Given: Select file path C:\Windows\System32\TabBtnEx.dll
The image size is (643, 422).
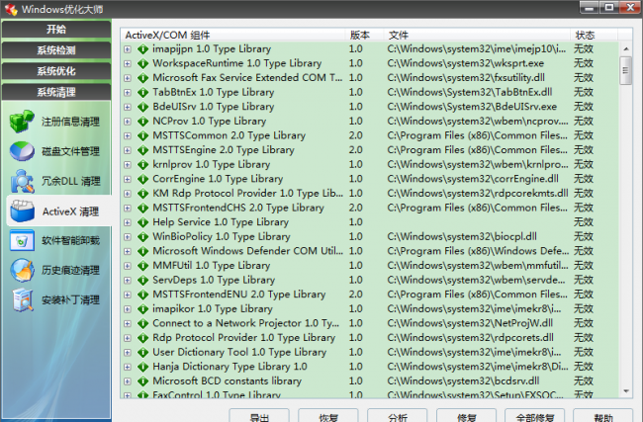Looking at the screenshot, I should (x=470, y=92).
